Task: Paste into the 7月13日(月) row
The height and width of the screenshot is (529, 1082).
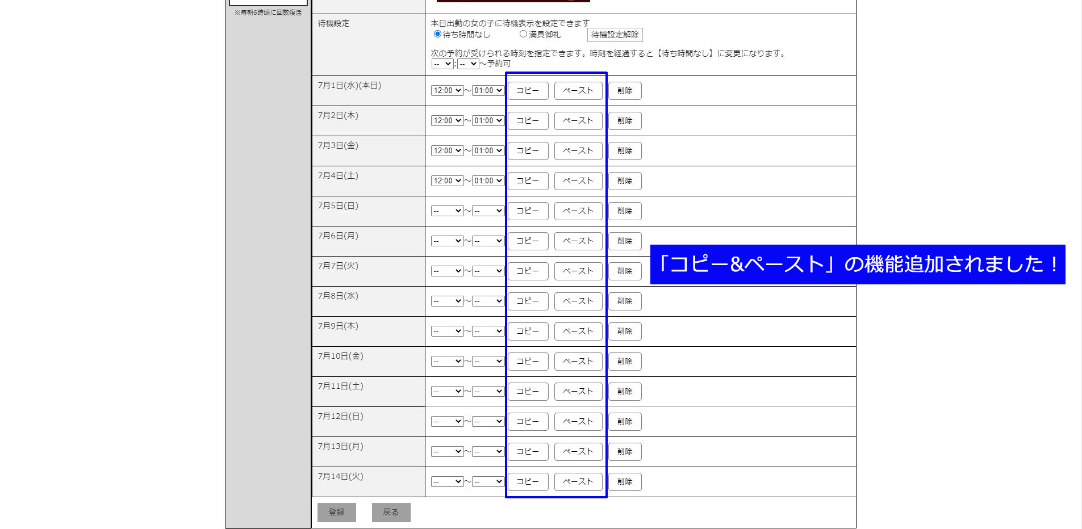Action: tap(578, 452)
